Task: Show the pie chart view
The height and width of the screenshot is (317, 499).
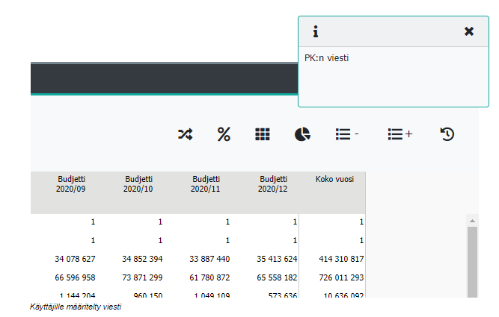Action: coord(302,134)
